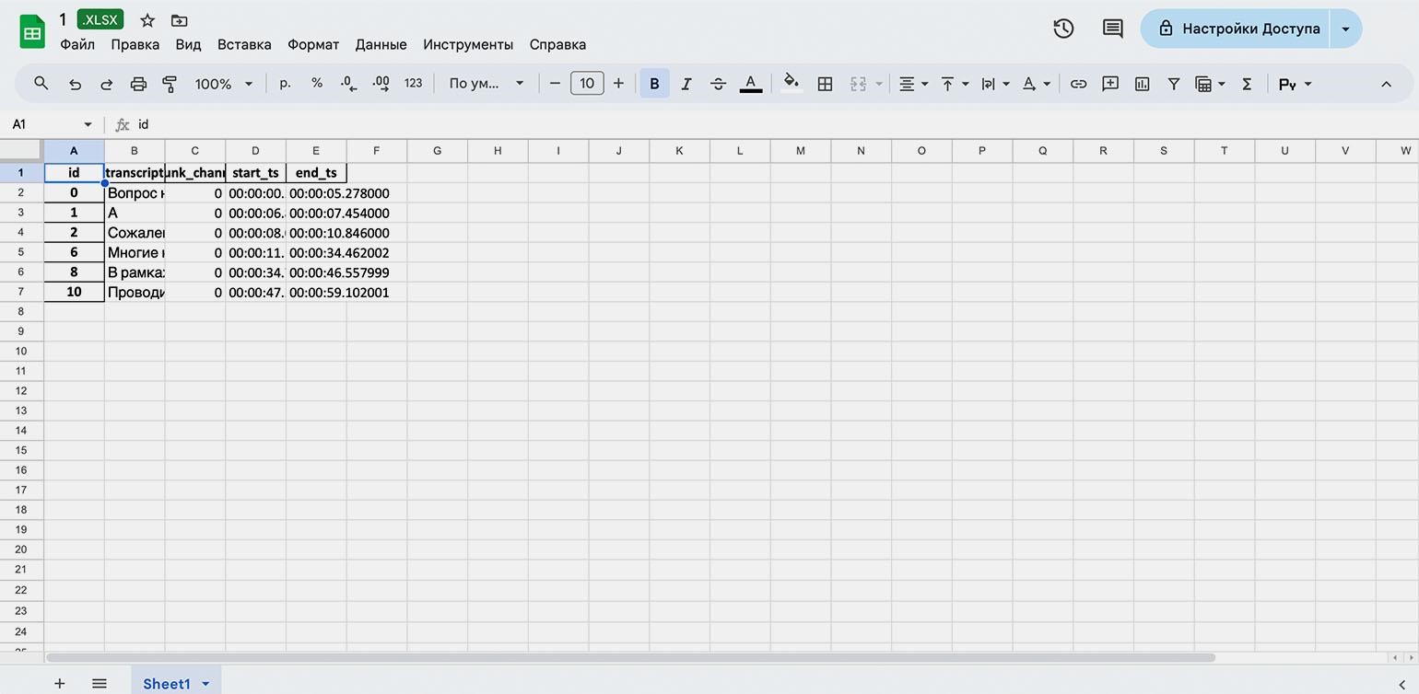The height and width of the screenshot is (694, 1419).
Task: Open the text color picker
Action: (751, 84)
